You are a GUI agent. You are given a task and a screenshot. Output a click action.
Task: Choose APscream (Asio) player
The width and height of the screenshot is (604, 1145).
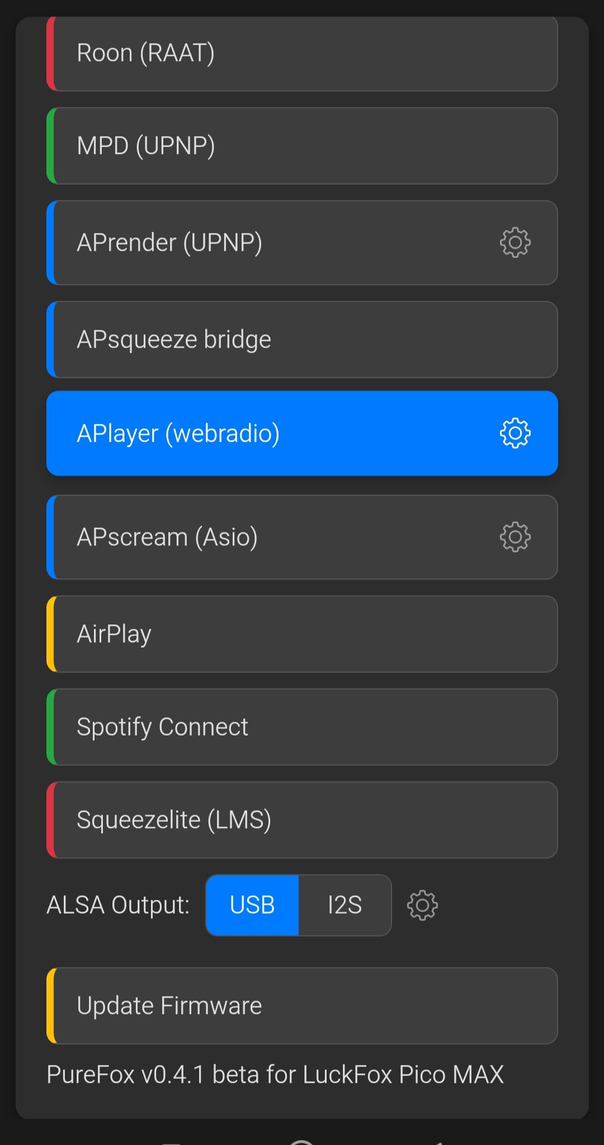(302, 537)
